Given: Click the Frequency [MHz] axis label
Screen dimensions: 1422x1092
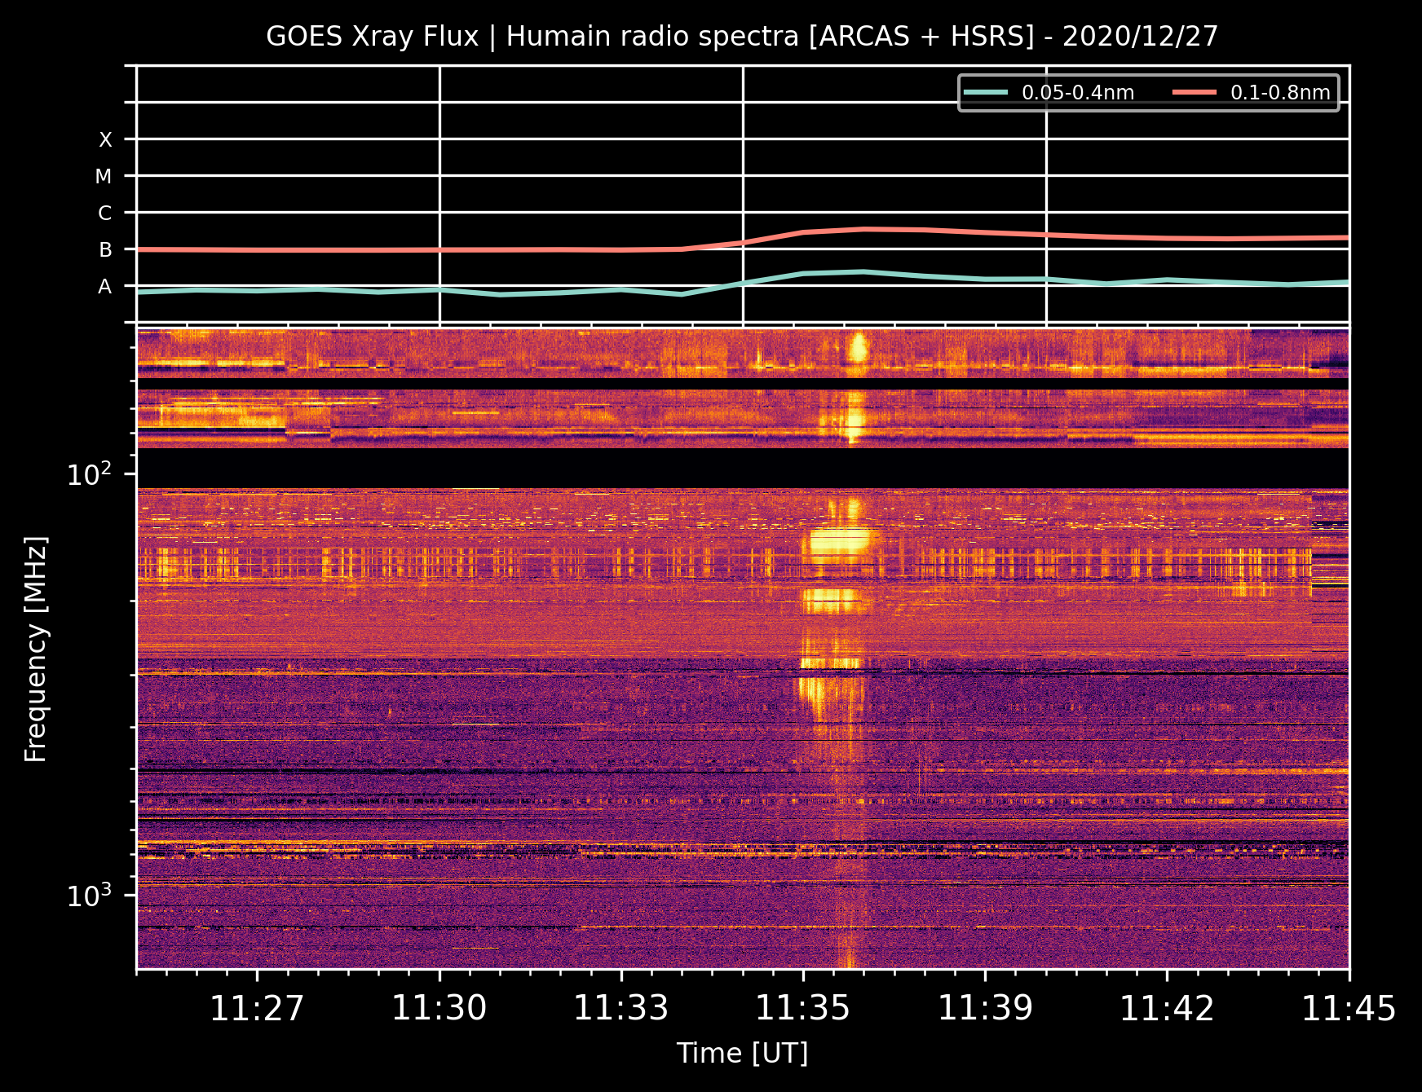Looking at the screenshot, I should click(x=36, y=649).
